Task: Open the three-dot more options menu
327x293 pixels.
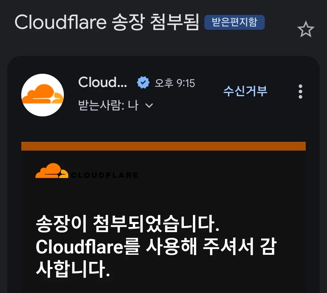Action: click(300, 91)
